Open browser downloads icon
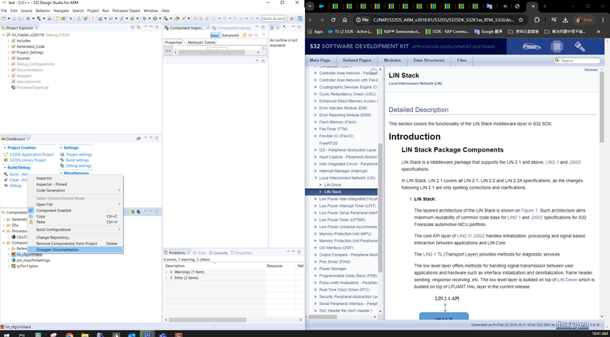Viewport: 610px width, 337px height. click(565, 20)
